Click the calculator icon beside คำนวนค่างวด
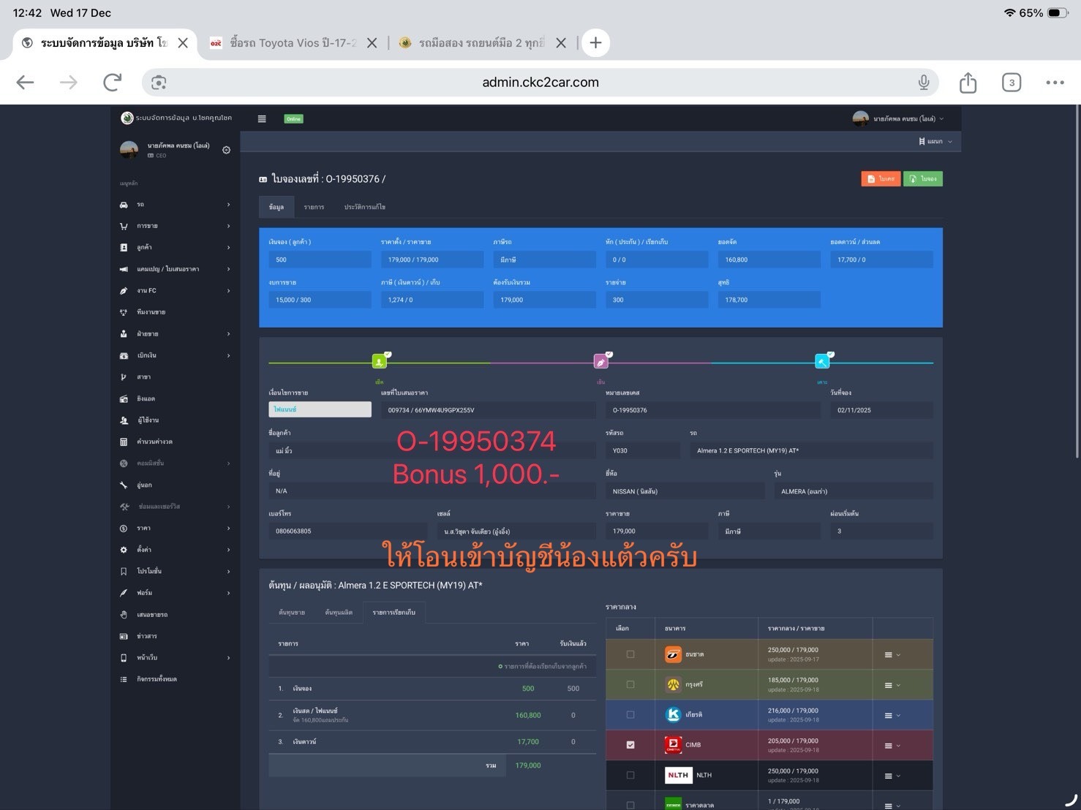 pos(124,442)
